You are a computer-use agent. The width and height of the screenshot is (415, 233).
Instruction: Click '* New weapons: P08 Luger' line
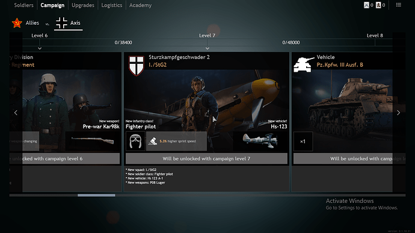point(146,182)
